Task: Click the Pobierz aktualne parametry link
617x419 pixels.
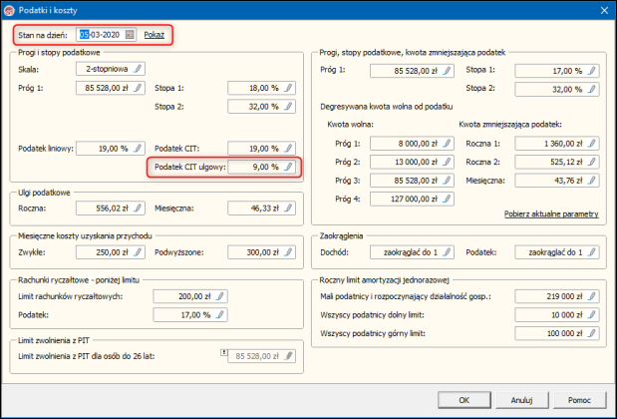Action: 551,213
